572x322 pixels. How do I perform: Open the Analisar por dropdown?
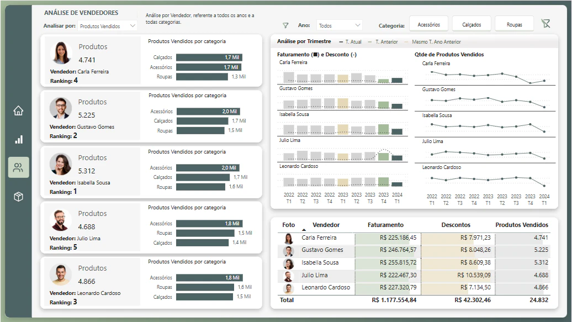[107, 26]
